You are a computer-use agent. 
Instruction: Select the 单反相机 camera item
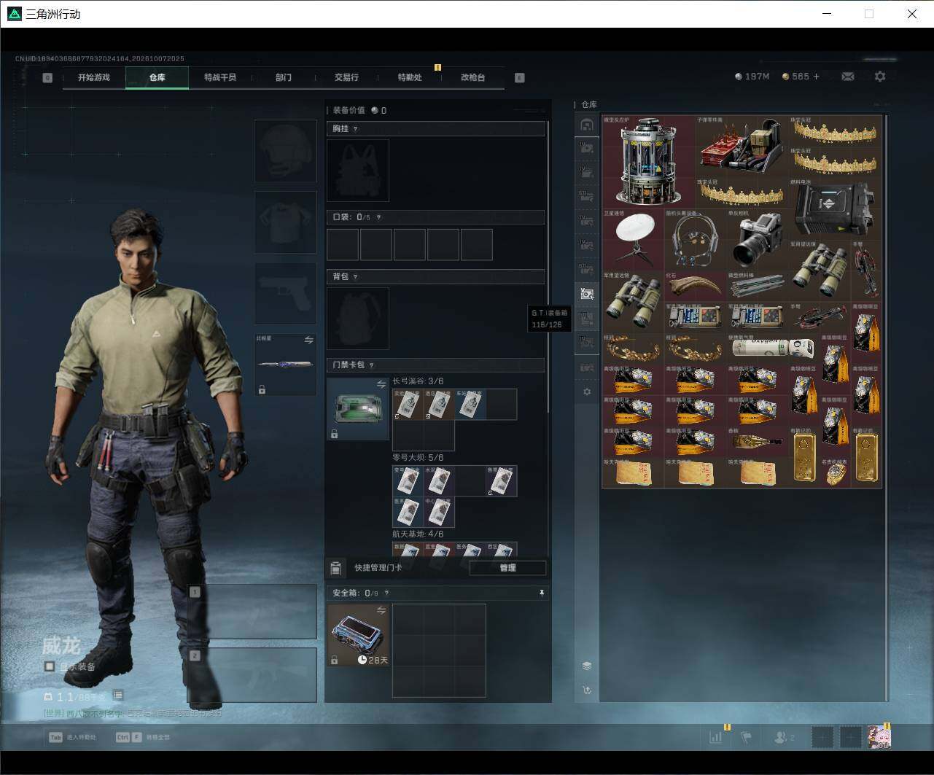(x=758, y=240)
